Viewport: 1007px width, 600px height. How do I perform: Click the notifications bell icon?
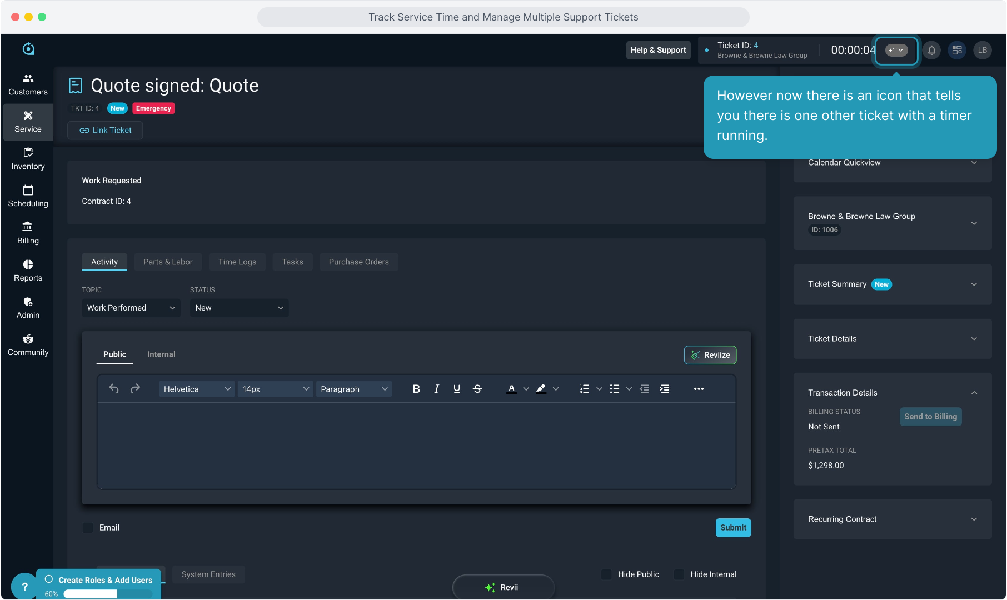(x=931, y=50)
